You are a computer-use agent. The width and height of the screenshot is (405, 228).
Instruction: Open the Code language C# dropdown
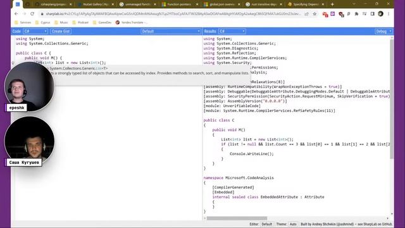[35, 31]
